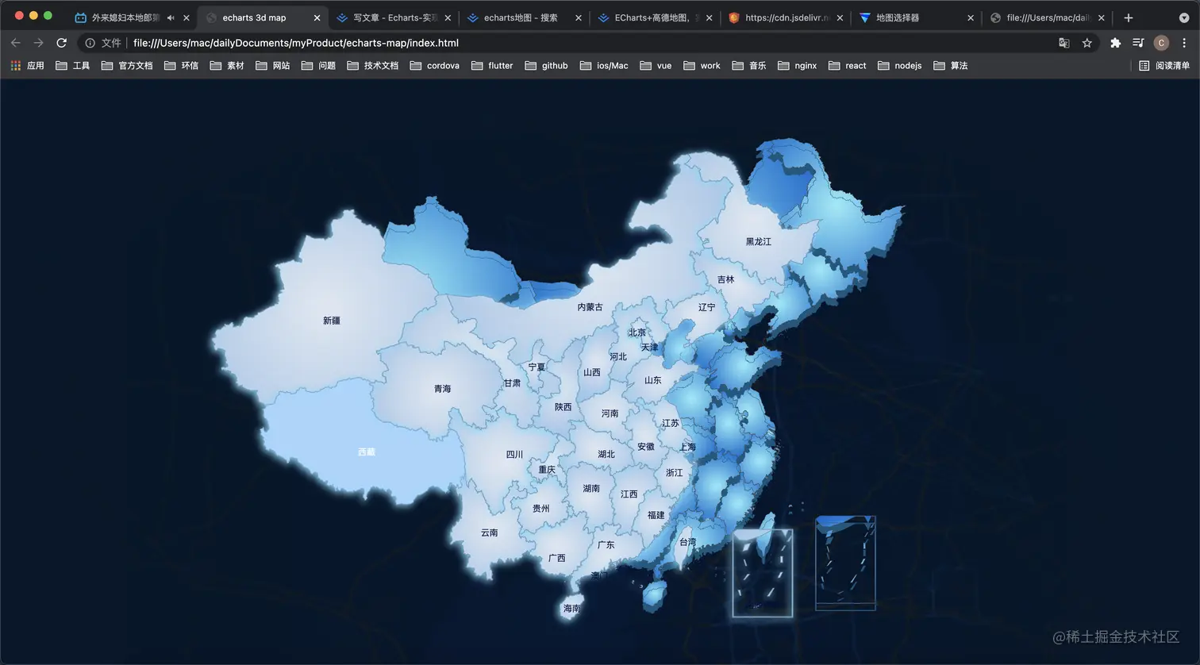Open the media playback controls icon
Image resolution: width=1200 pixels, height=665 pixels.
pos(1137,43)
